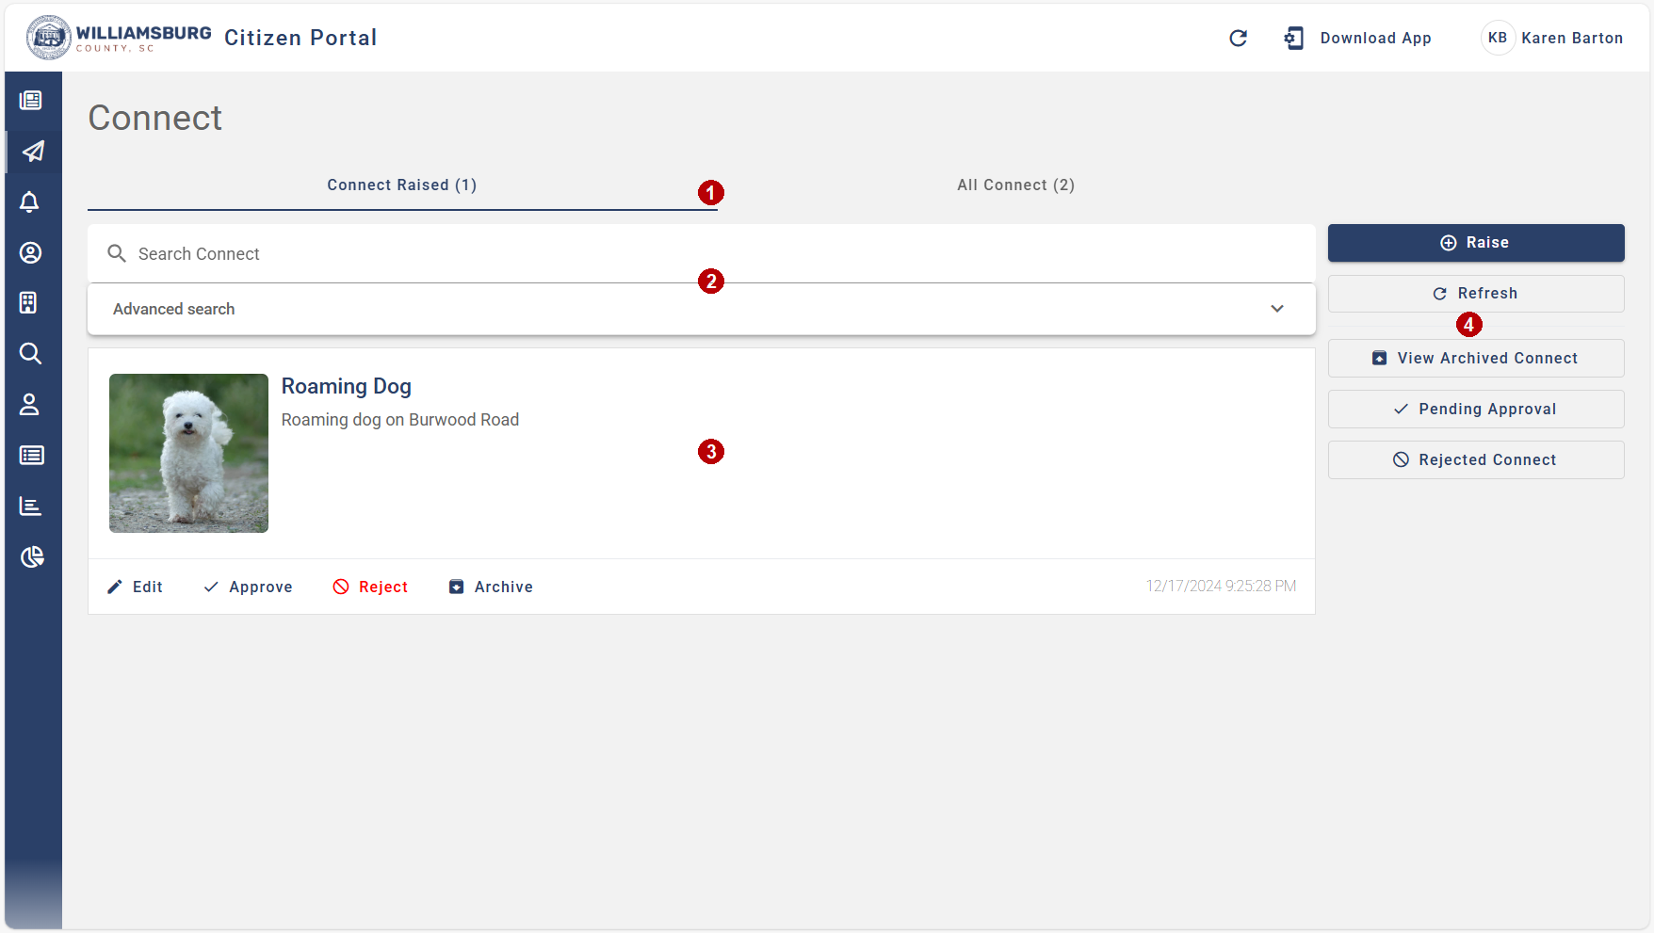Click the KB user avatar

coord(1498,38)
